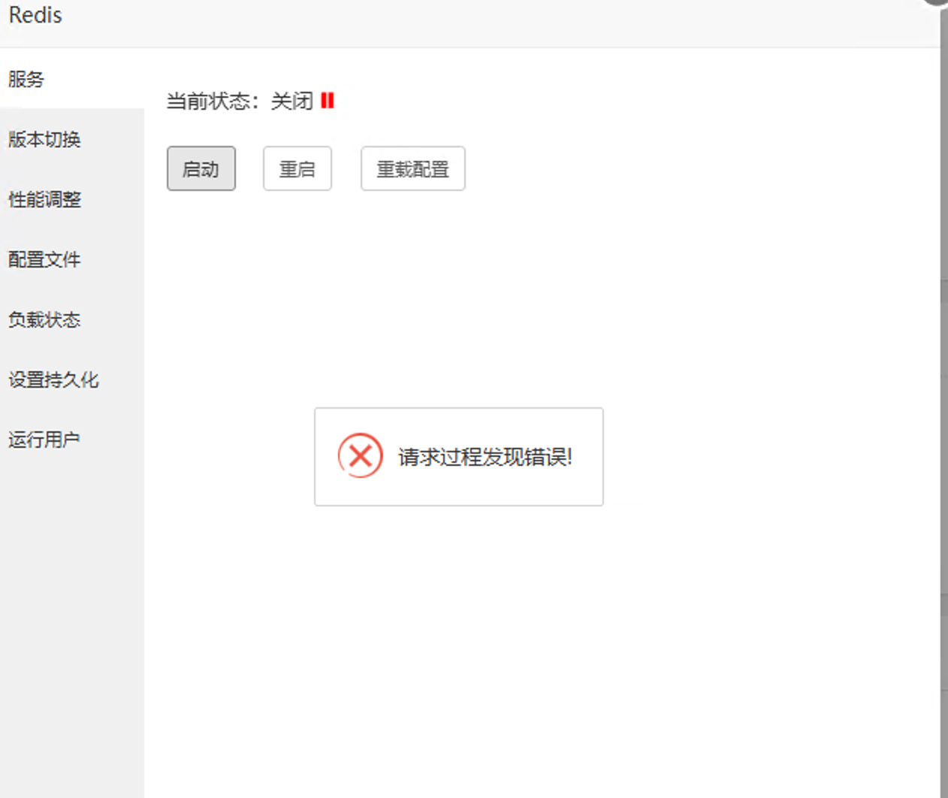
Task: Select the 服务 sidebar entry
Action: pos(26,80)
